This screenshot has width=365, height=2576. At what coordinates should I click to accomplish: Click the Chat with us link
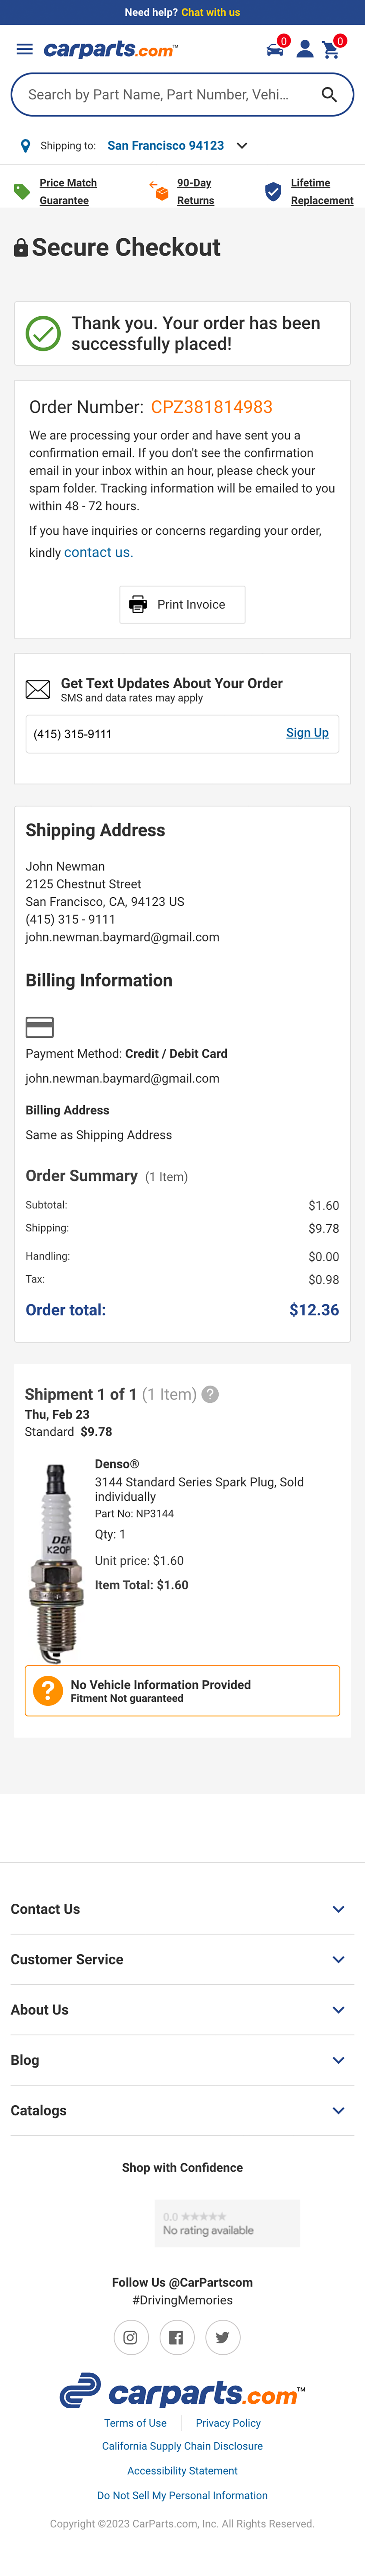click(211, 12)
